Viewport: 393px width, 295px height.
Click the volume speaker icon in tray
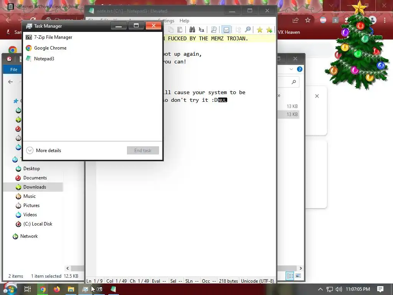(x=339, y=289)
